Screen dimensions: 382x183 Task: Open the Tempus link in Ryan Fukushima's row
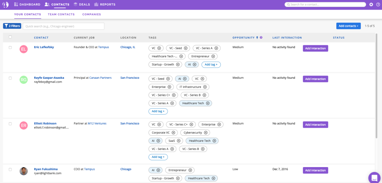[90, 169]
